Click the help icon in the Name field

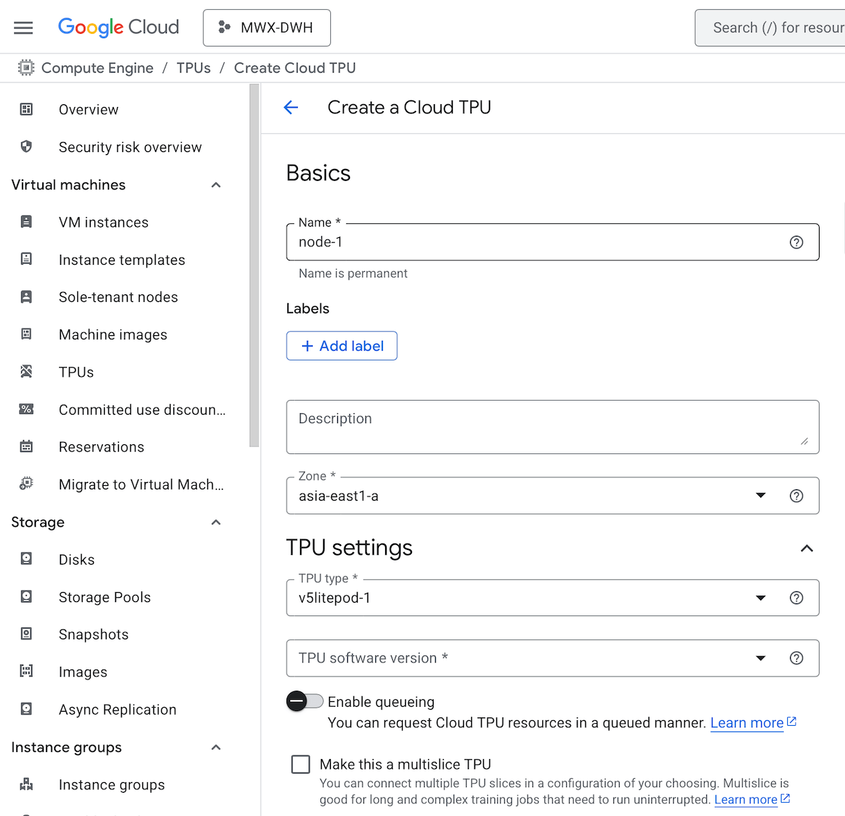point(796,242)
